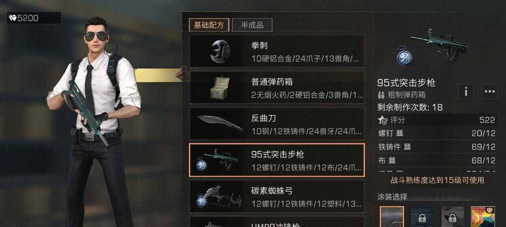506x227 pixels.
Task: Select the 碳素蜘蛛弓 crossbow icon
Action: point(220,196)
